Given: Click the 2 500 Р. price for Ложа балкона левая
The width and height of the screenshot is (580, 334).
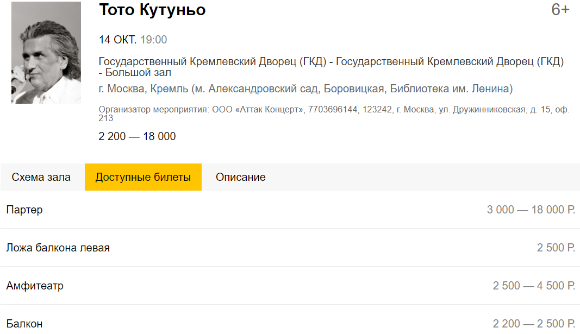Looking at the screenshot, I should 556,248.
